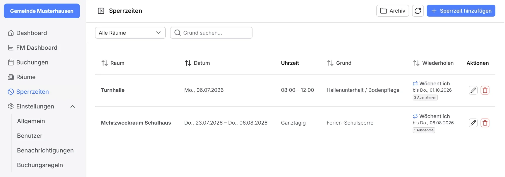Open Allgemein settings submenu
Image resolution: width=505 pixels, height=177 pixels.
click(x=31, y=121)
